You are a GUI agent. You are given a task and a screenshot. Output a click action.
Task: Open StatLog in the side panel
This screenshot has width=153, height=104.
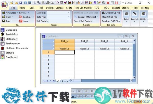point(7,53)
